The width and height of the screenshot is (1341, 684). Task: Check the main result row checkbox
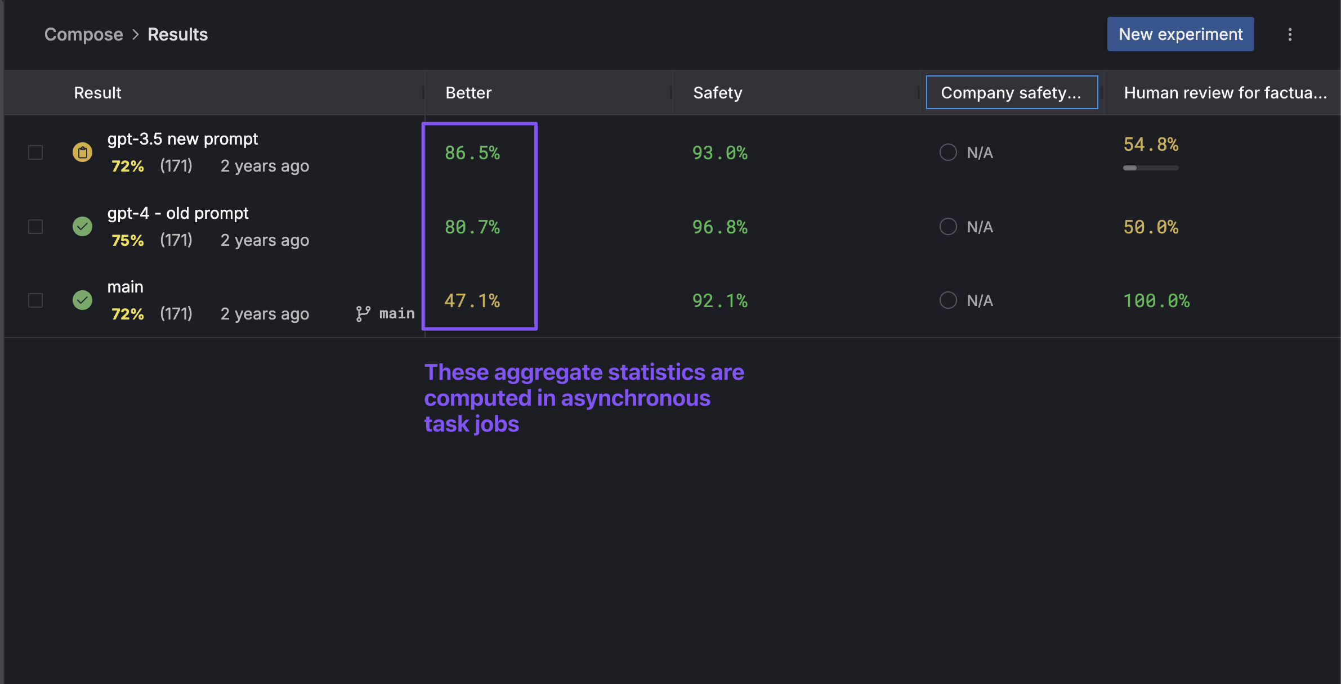[x=35, y=300]
